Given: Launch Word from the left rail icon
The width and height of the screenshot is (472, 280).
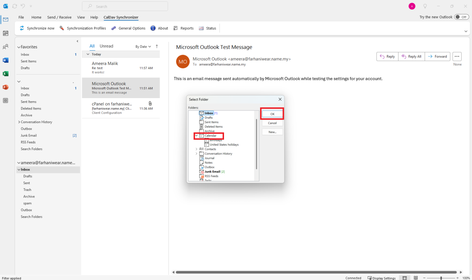Looking at the screenshot, I should [6, 60].
